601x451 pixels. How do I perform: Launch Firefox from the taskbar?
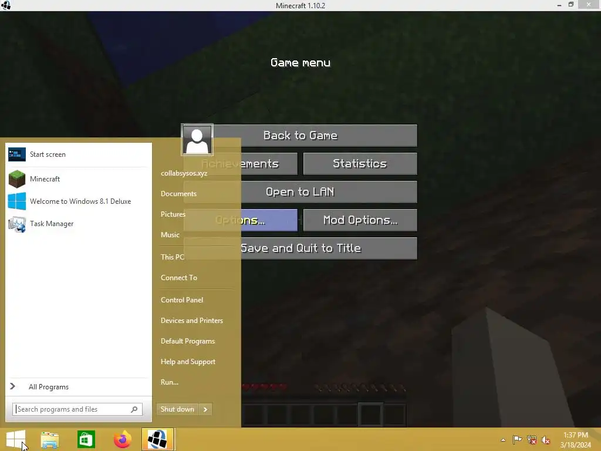point(122,439)
